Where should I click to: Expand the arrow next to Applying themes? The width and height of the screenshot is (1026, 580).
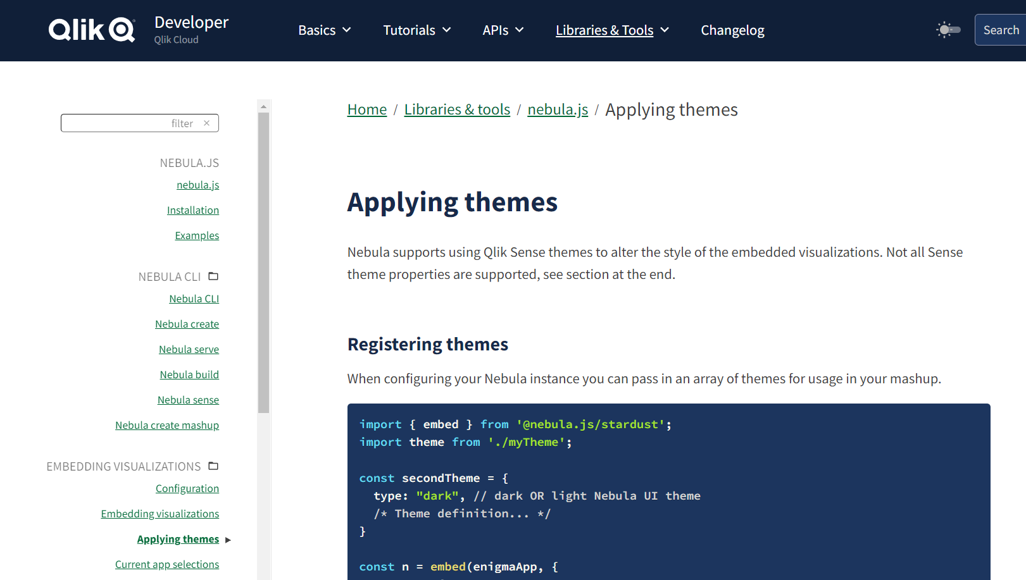228,540
